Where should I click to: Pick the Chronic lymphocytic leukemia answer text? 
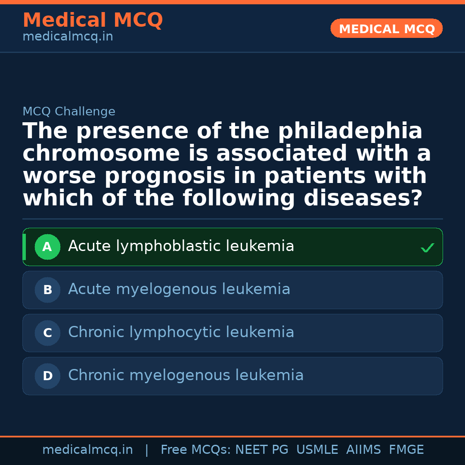click(181, 332)
